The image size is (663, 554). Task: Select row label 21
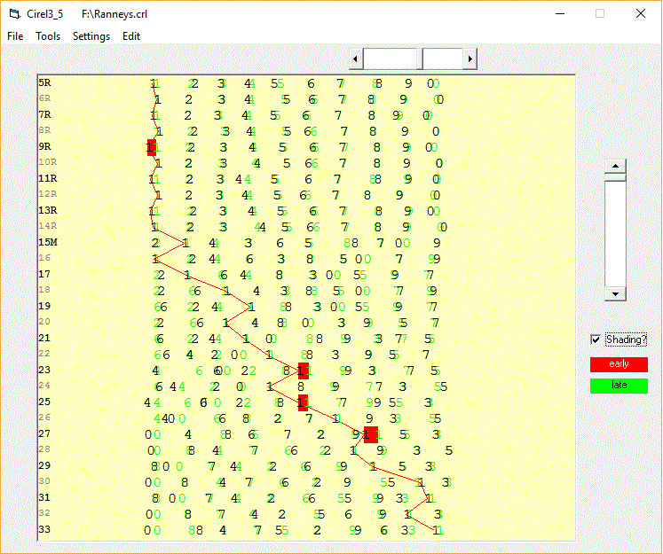44,339
